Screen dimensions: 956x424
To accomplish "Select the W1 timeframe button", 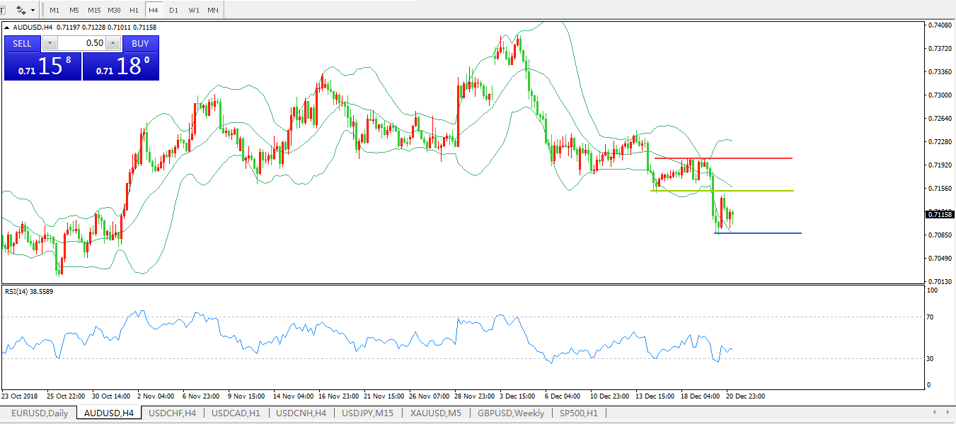I will tap(193, 11).
